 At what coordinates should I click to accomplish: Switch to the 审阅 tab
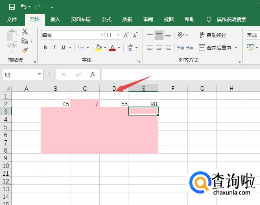[x=148, y=20]
